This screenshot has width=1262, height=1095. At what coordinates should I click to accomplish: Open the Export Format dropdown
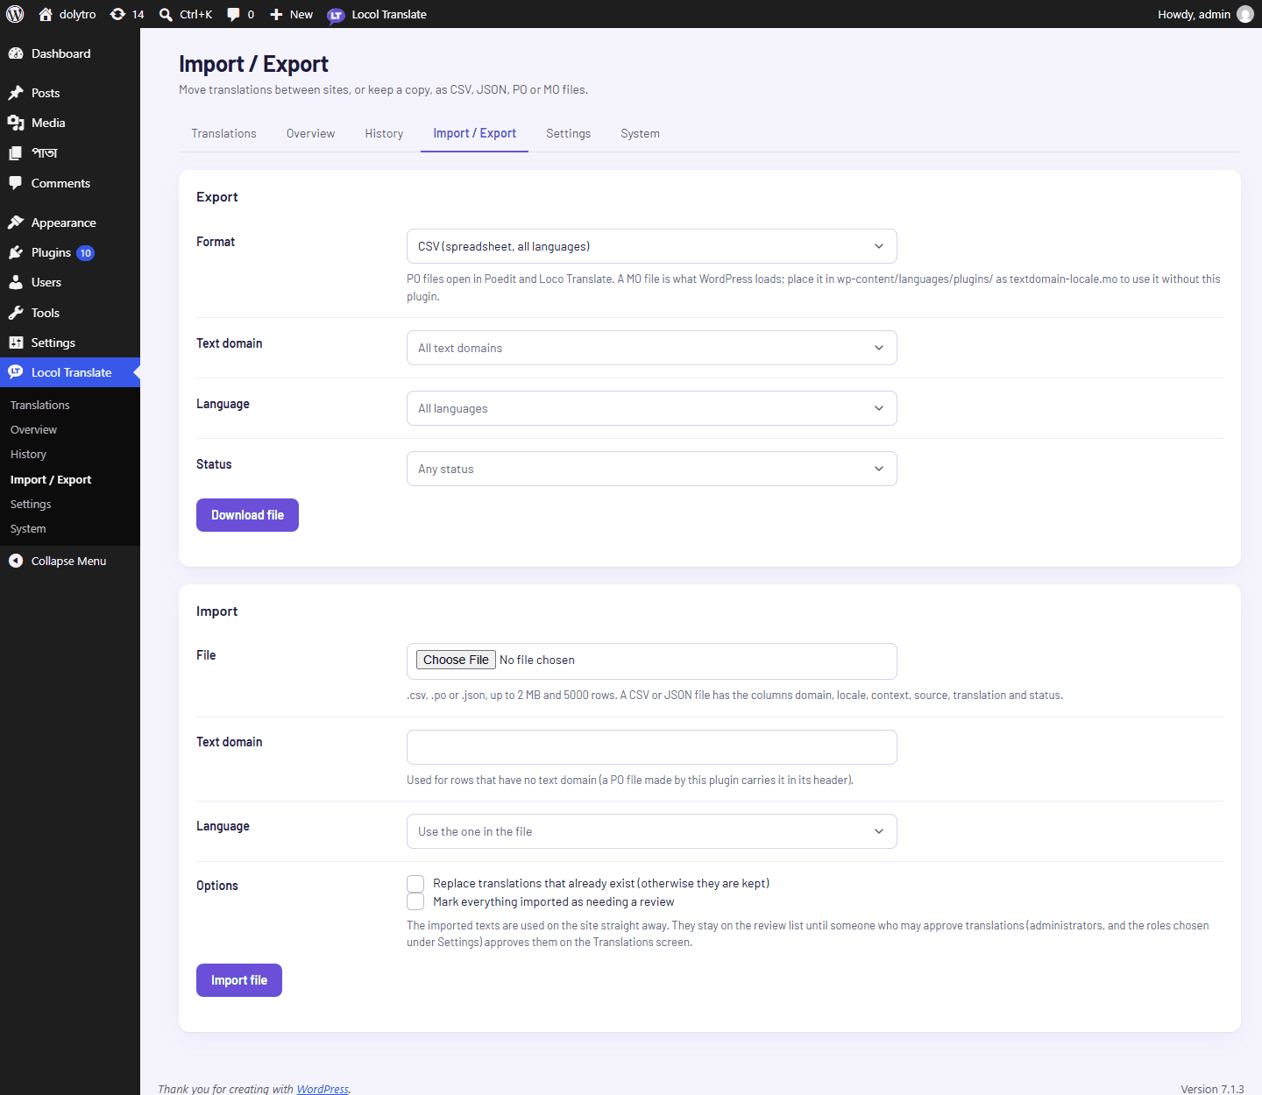[651, 246]
